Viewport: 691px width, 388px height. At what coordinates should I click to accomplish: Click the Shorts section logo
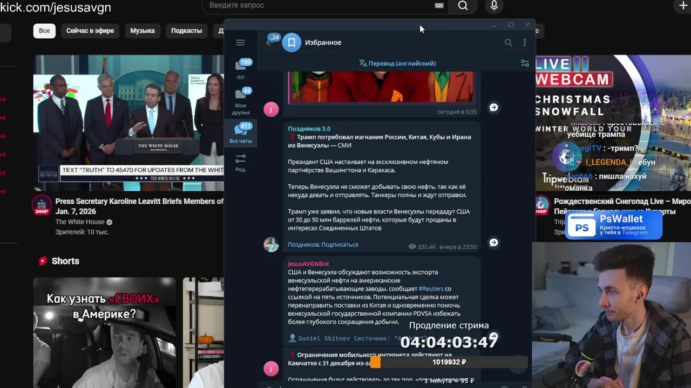(43, 261)
